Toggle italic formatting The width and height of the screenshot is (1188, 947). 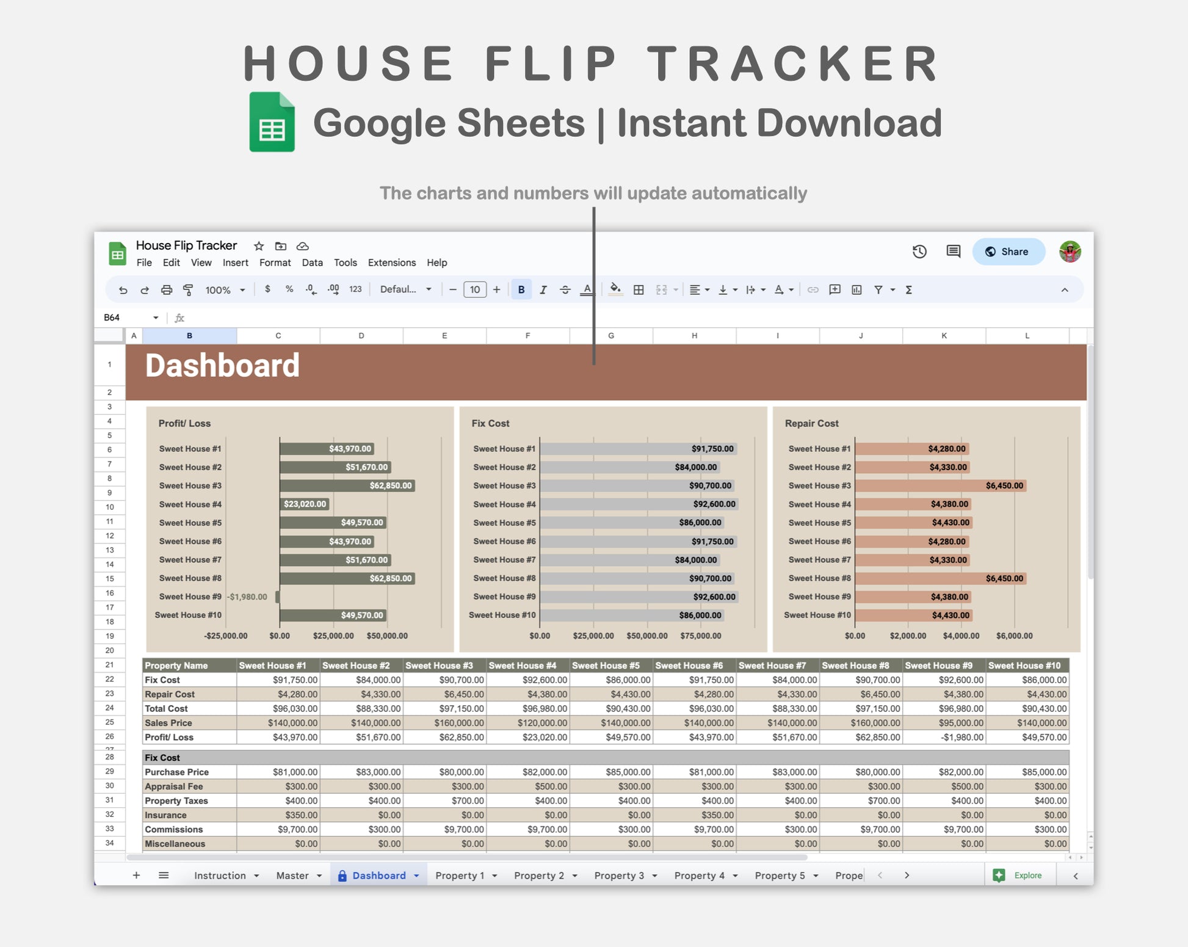543,290
